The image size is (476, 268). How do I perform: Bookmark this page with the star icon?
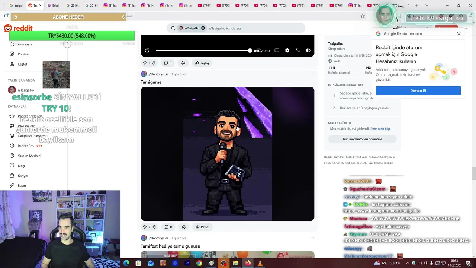click(363, 16)
